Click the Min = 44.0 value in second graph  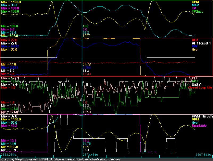pos(9,64)
